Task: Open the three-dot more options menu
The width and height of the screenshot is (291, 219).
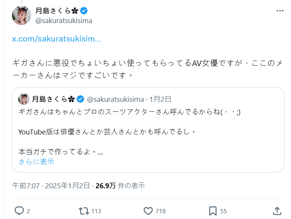Action: 280,11
